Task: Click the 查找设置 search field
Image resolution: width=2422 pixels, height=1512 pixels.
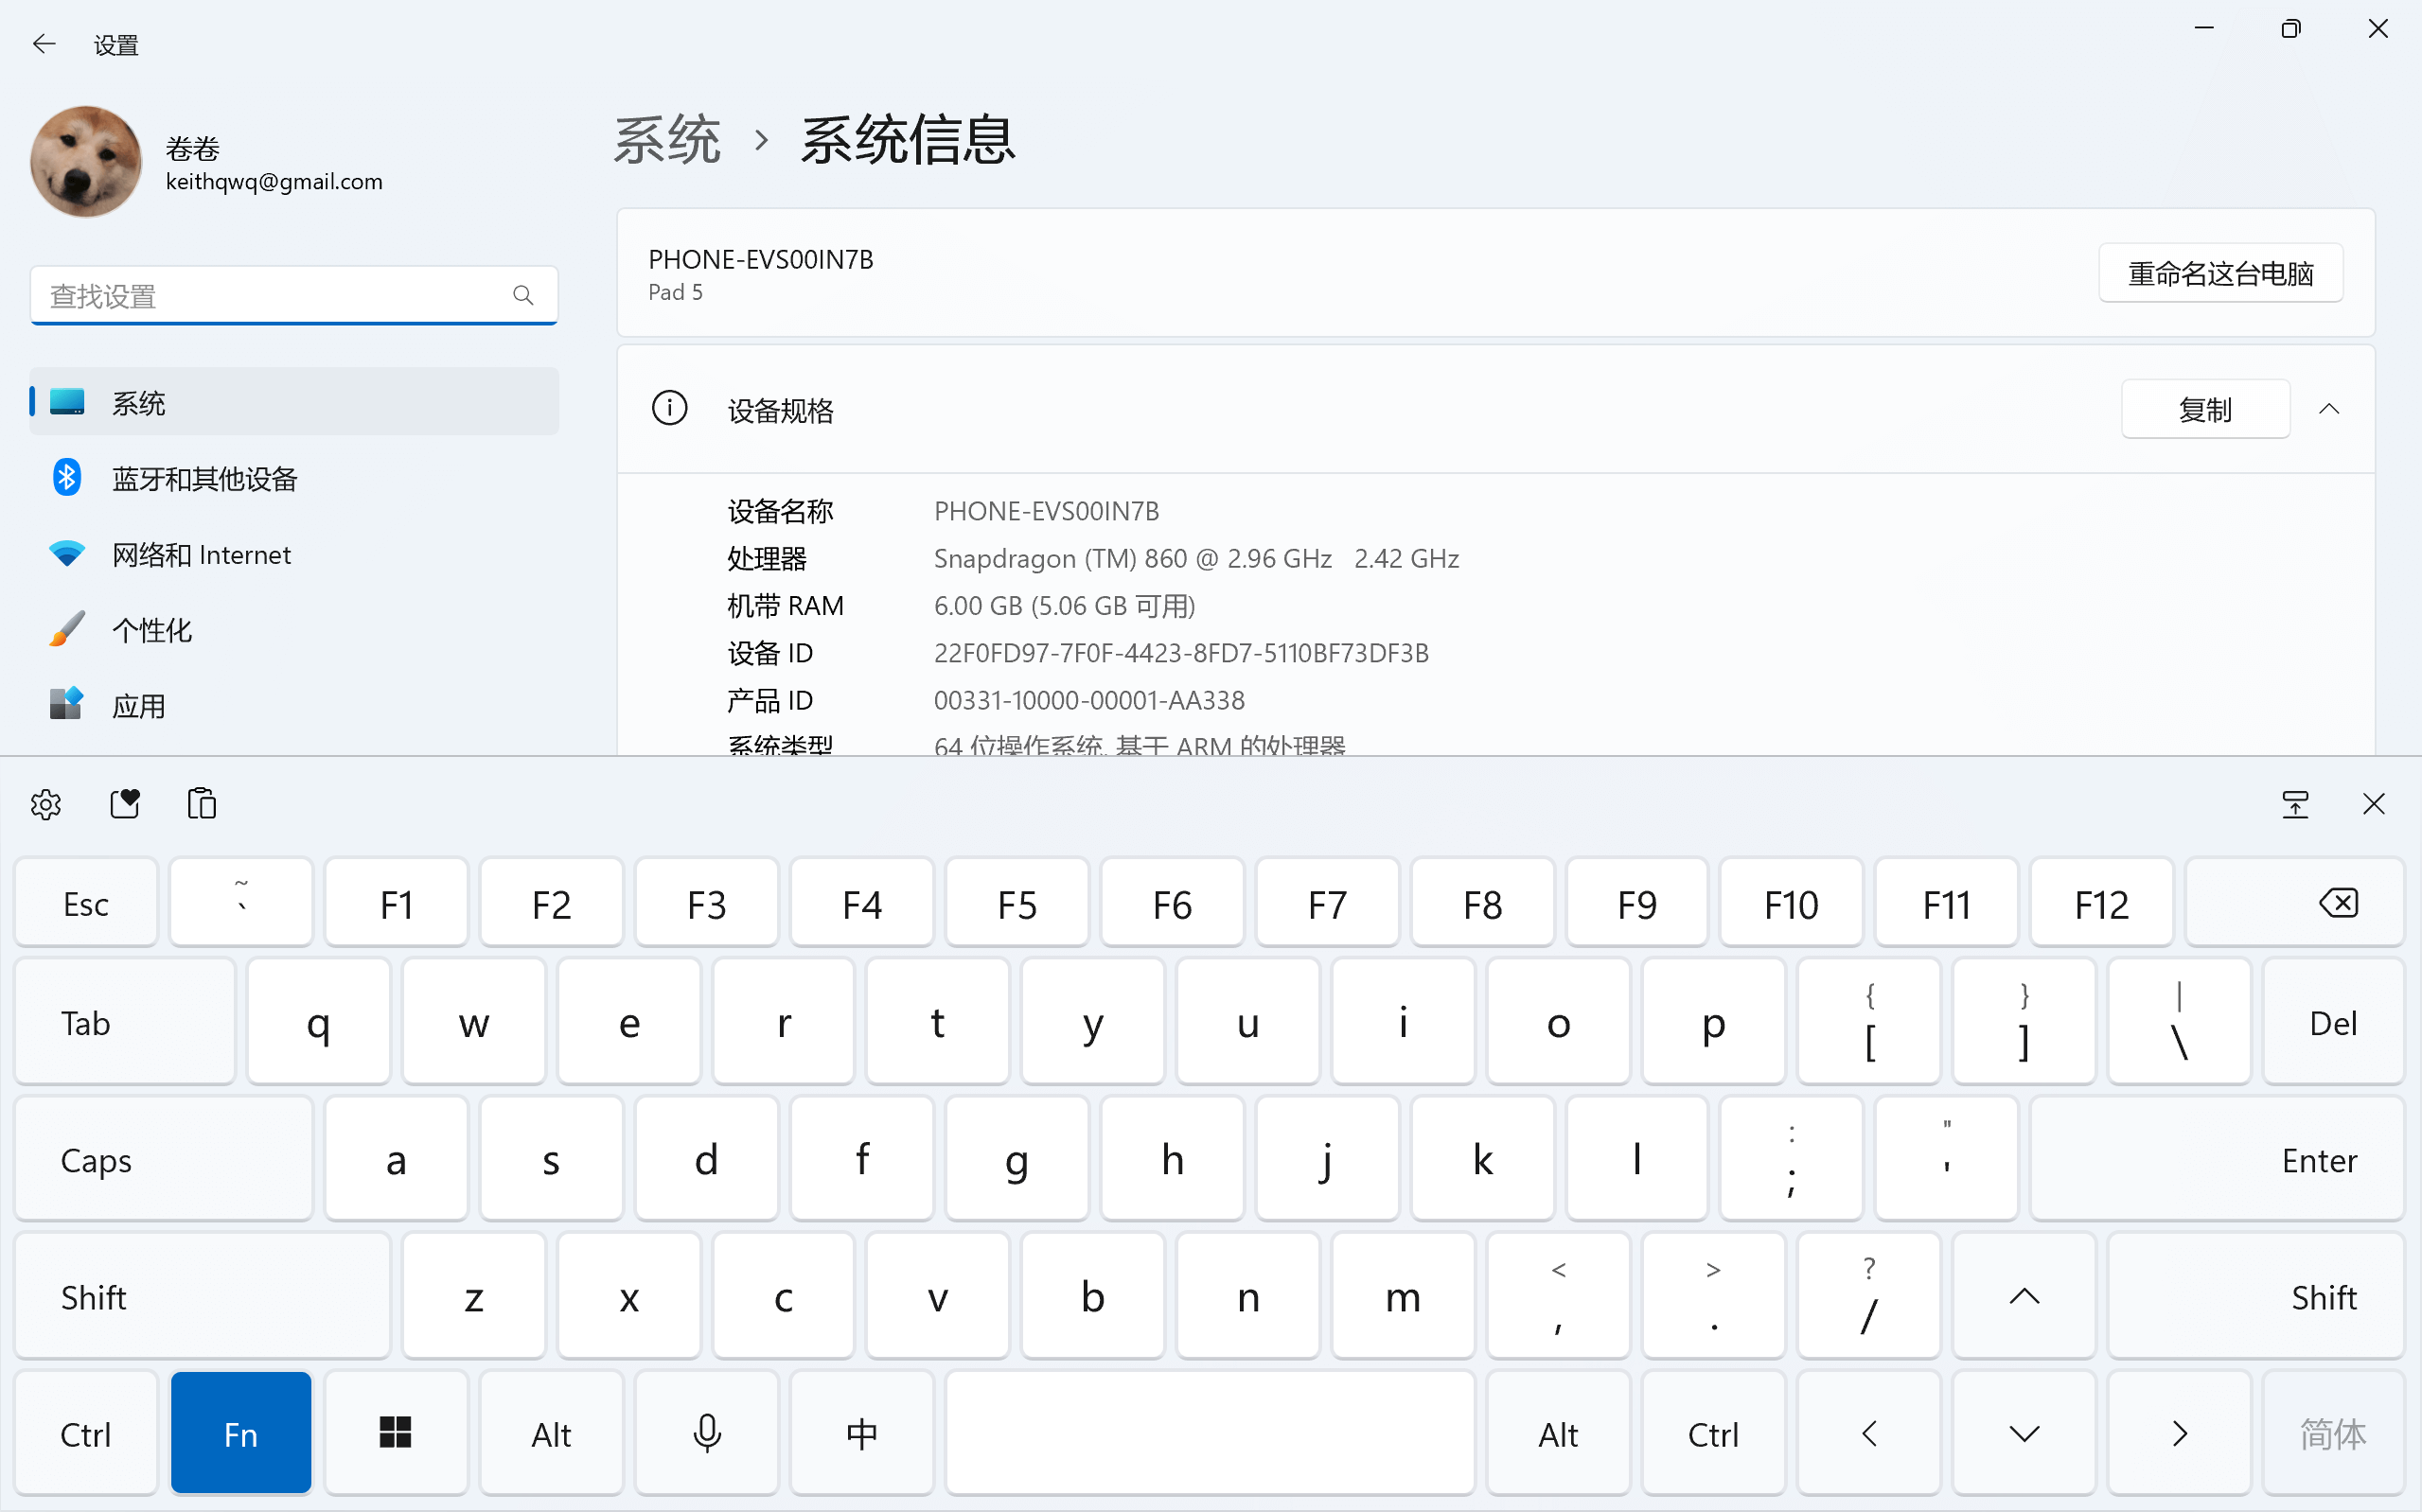Action: (270, 296)
